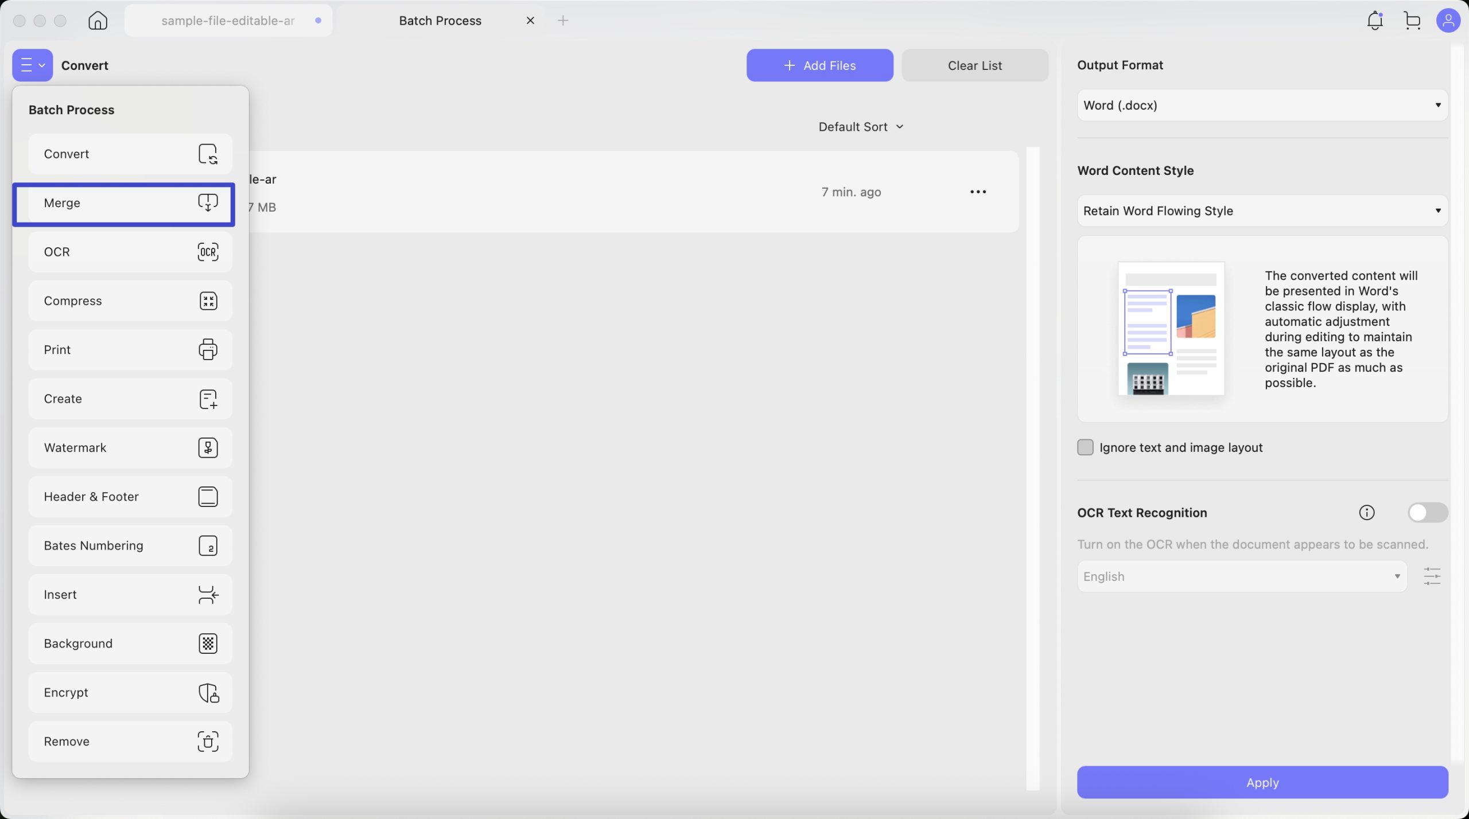The width and height of the screenshot is (1469, 819).
Task: Check Ignore text and image layout
Action: pos(1085,447)
